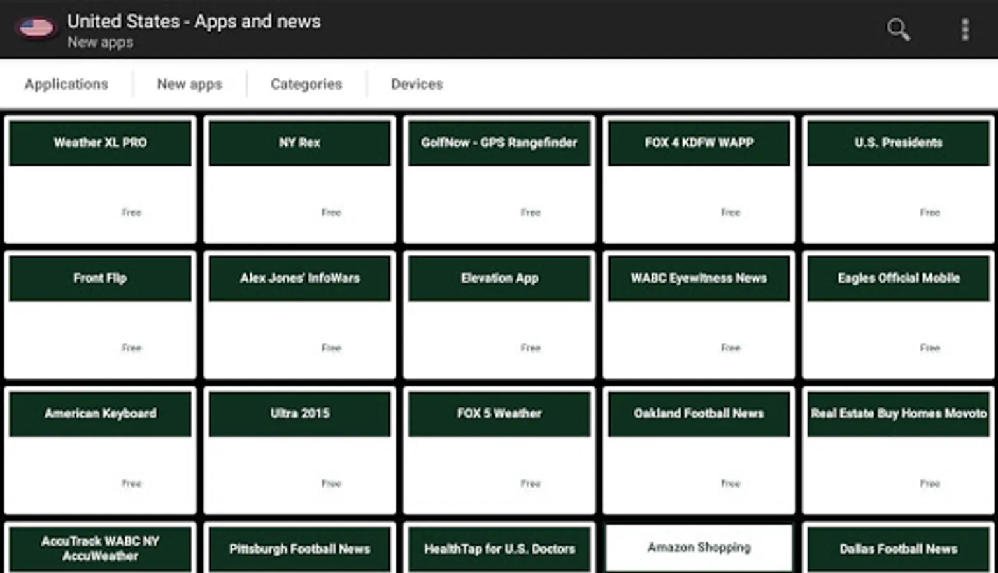Open Eagles Official Mobile app
This screenshot has height=573, width=998.
tap(899, 315)
